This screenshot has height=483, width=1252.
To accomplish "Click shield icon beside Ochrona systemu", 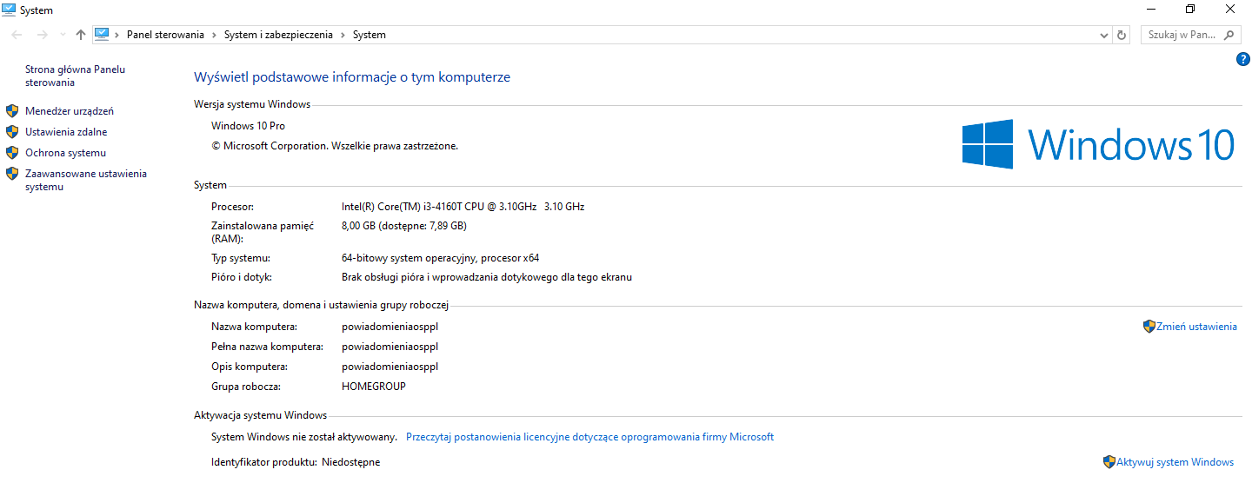I will 12,153.
